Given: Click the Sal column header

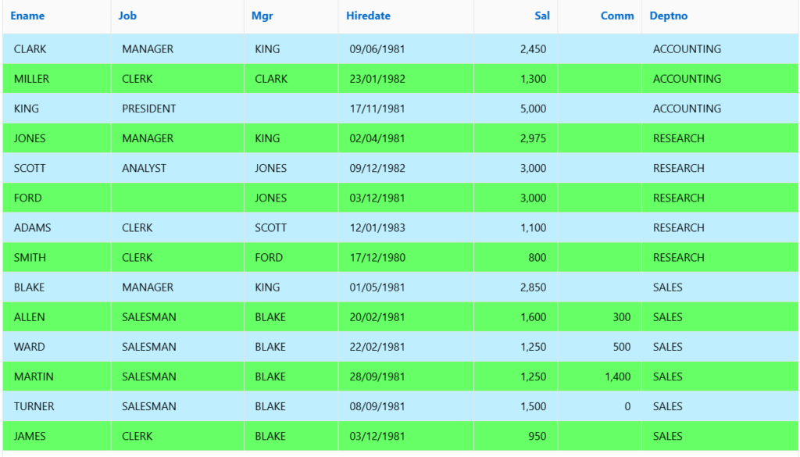Looking at the screenshot, I should (542, 16).
